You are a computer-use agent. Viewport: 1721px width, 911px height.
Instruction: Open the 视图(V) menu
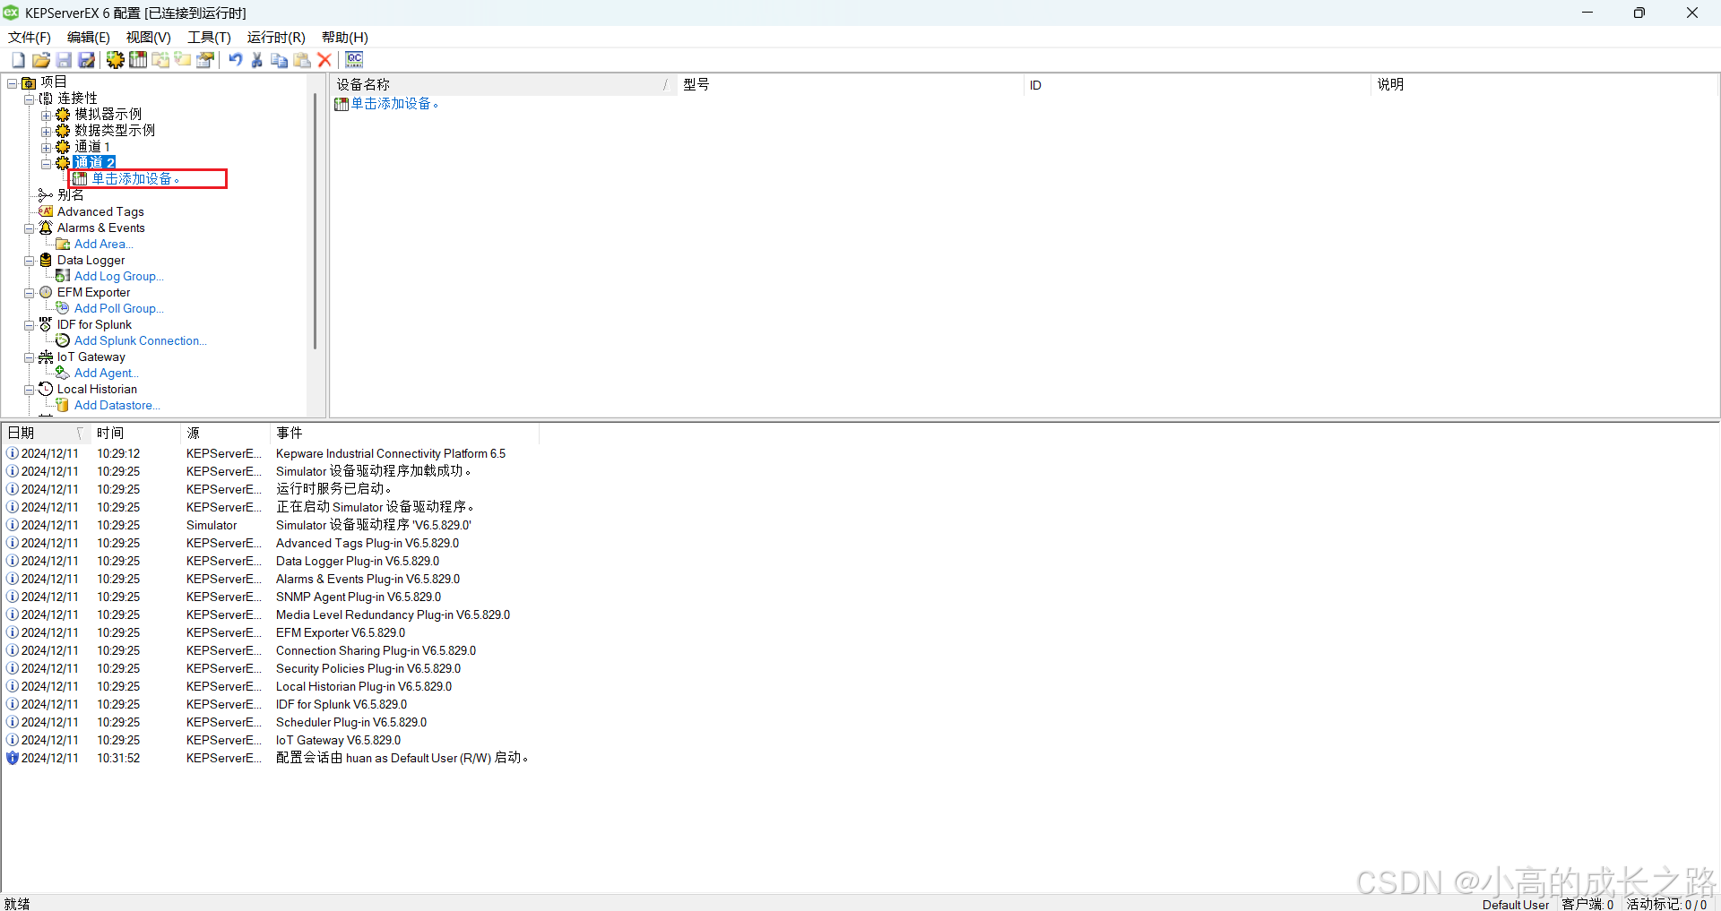(x=149, y=38)
